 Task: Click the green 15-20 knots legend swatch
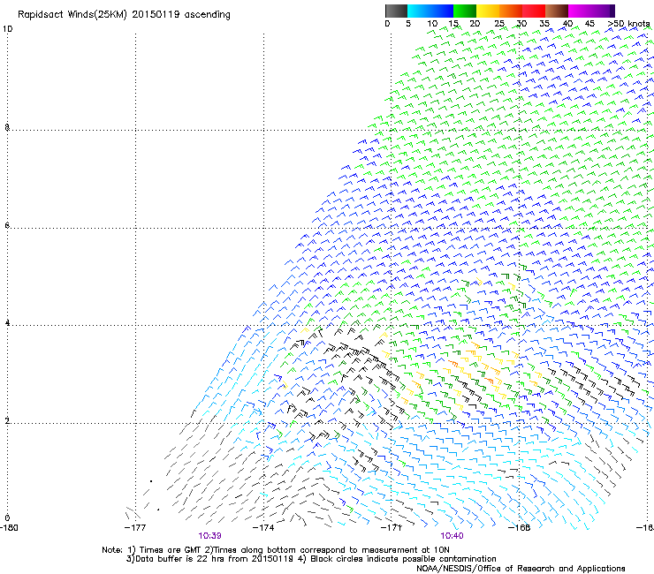(464, 11)
